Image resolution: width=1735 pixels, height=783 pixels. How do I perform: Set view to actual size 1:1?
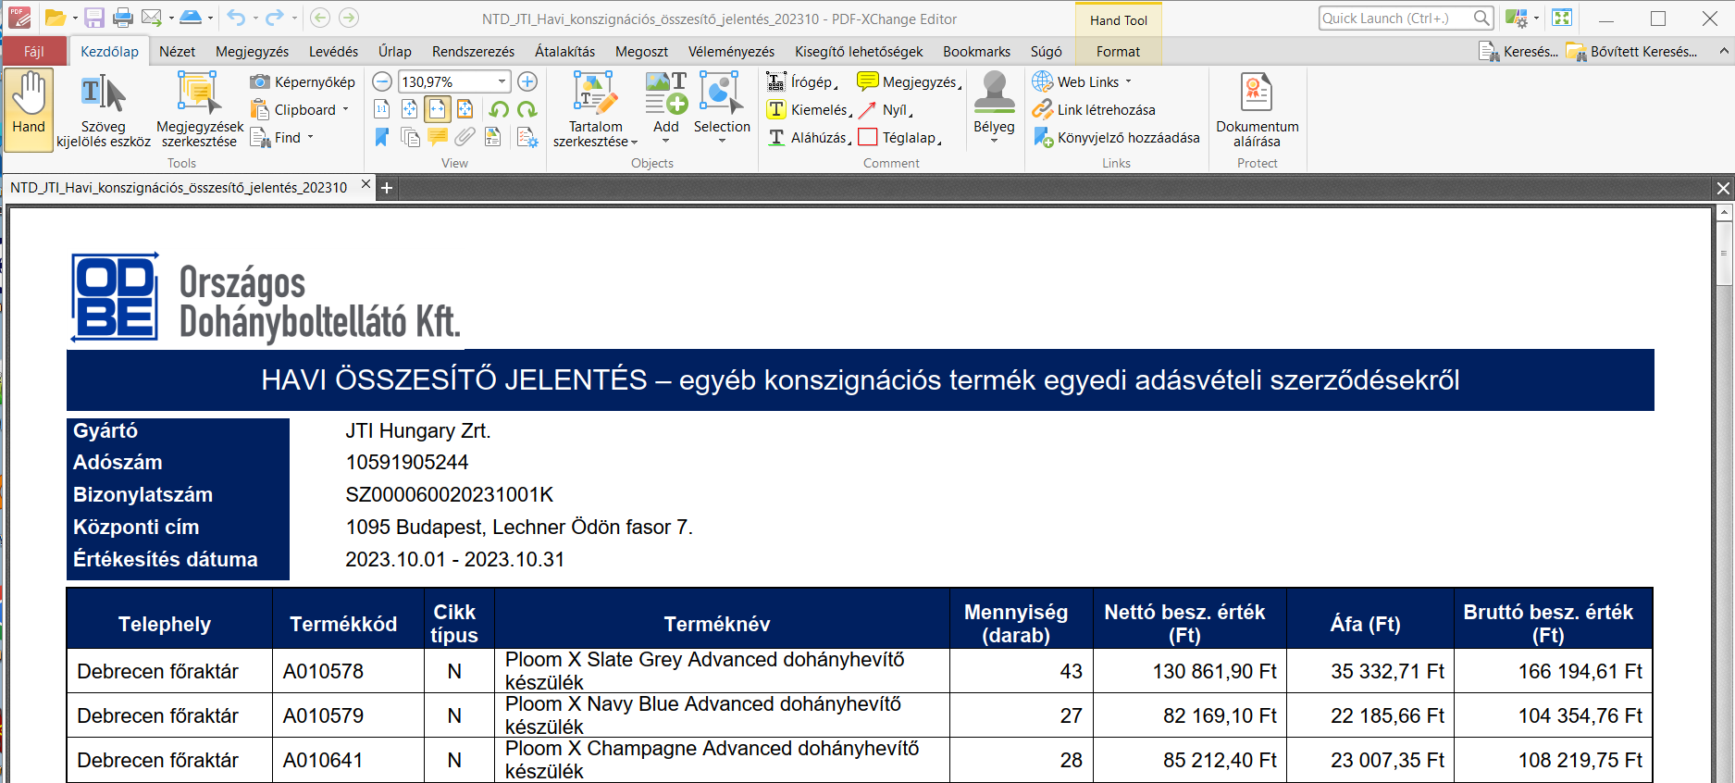pyautogui.click(x=382, y=110)
